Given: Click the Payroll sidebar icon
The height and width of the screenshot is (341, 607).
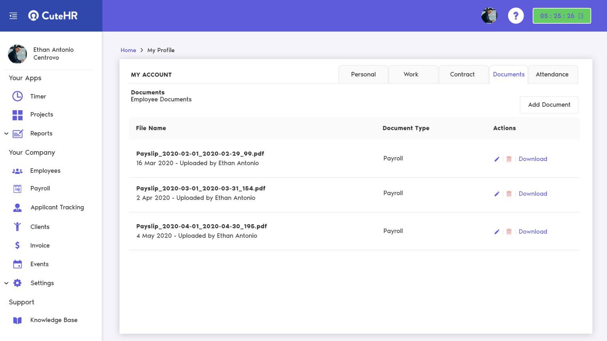Looking at the screenshot, I should [17, 189].
